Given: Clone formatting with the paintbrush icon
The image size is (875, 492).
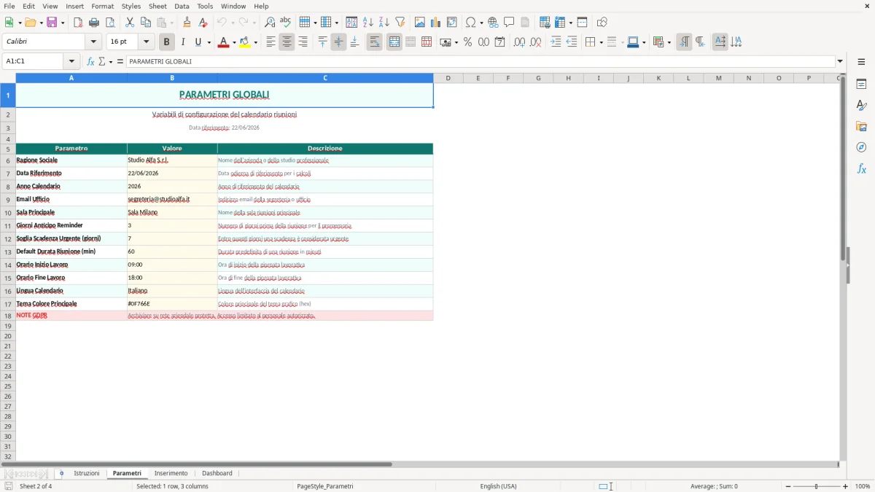Looking at the screenshot, I should (x=187, y=23).
